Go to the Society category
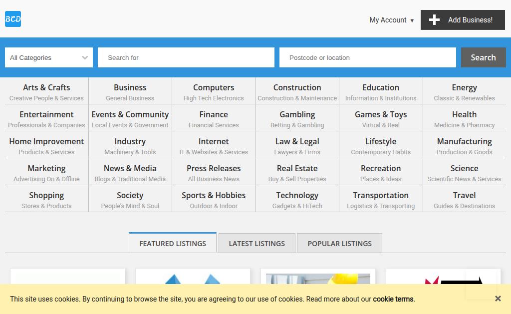 [x=130, y=196]
